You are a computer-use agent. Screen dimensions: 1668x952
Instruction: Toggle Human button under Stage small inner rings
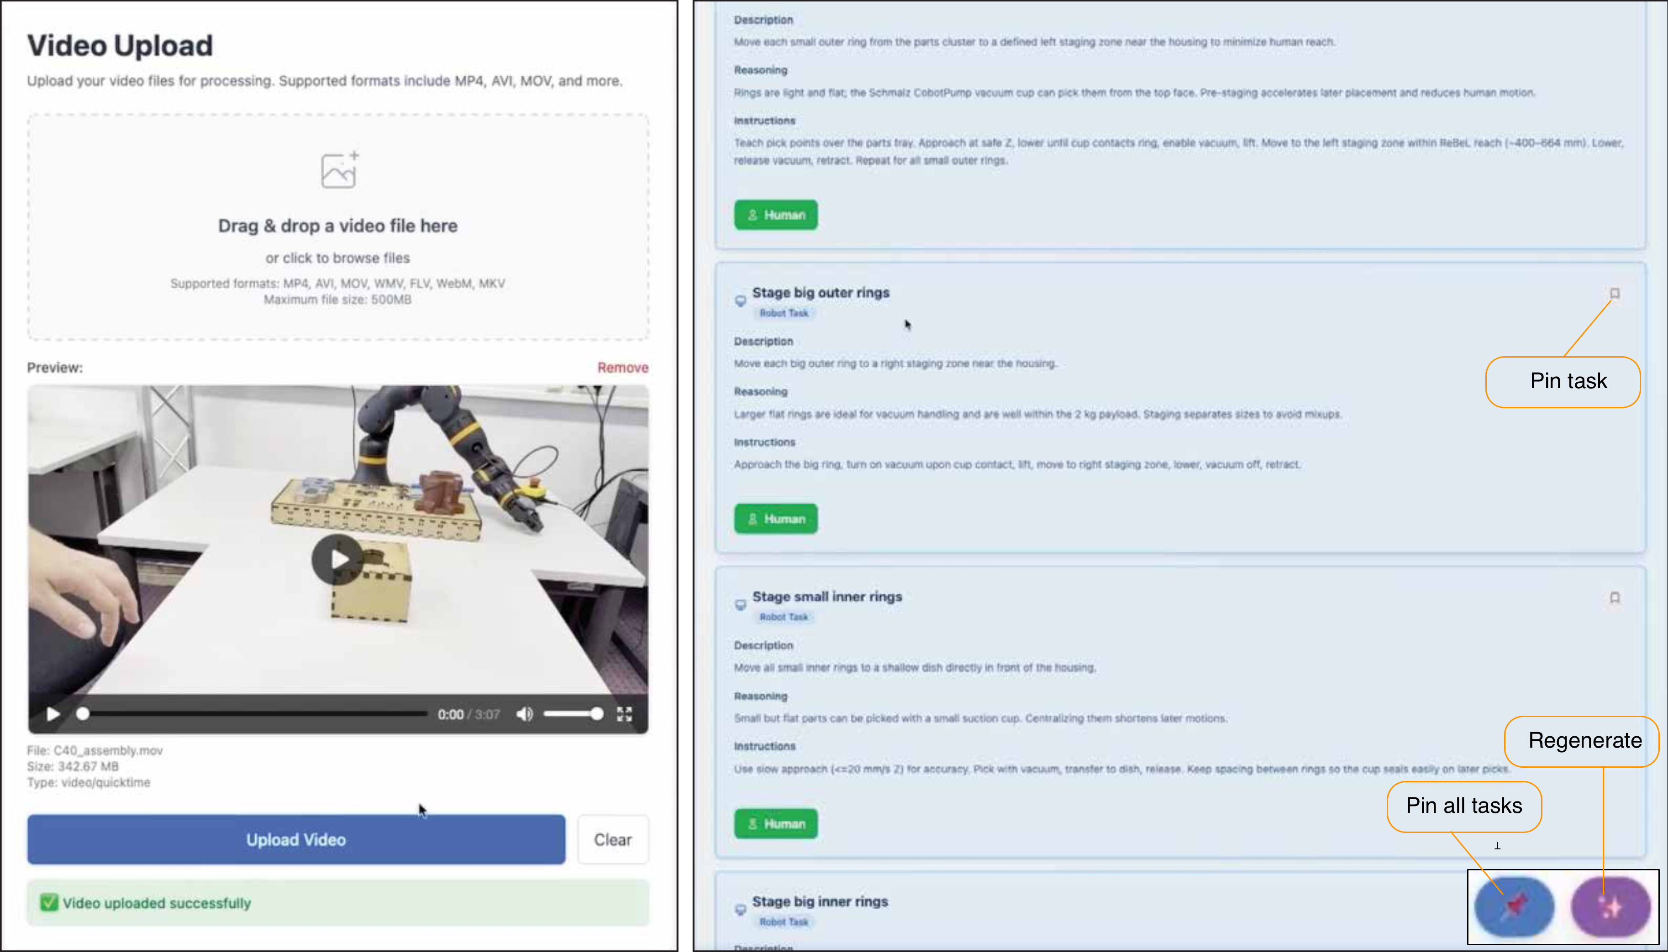(775, 824)
